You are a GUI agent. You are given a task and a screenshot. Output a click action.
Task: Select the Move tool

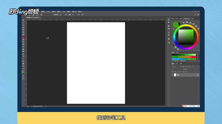pos(23,20)
